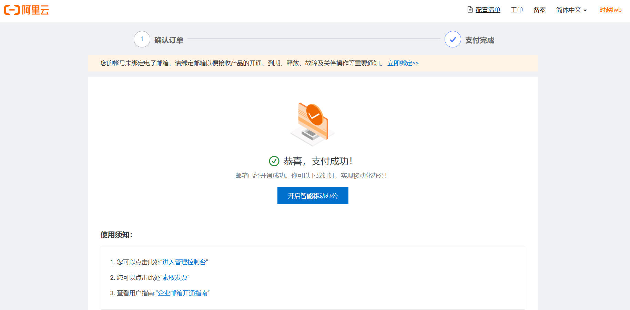Expand the 简体中文 language dropdown
This screenshot has width=630, height=310.
tap(571, 10)
